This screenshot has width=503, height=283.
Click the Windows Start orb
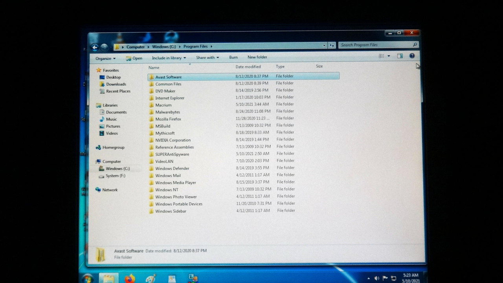click(88, 278)
